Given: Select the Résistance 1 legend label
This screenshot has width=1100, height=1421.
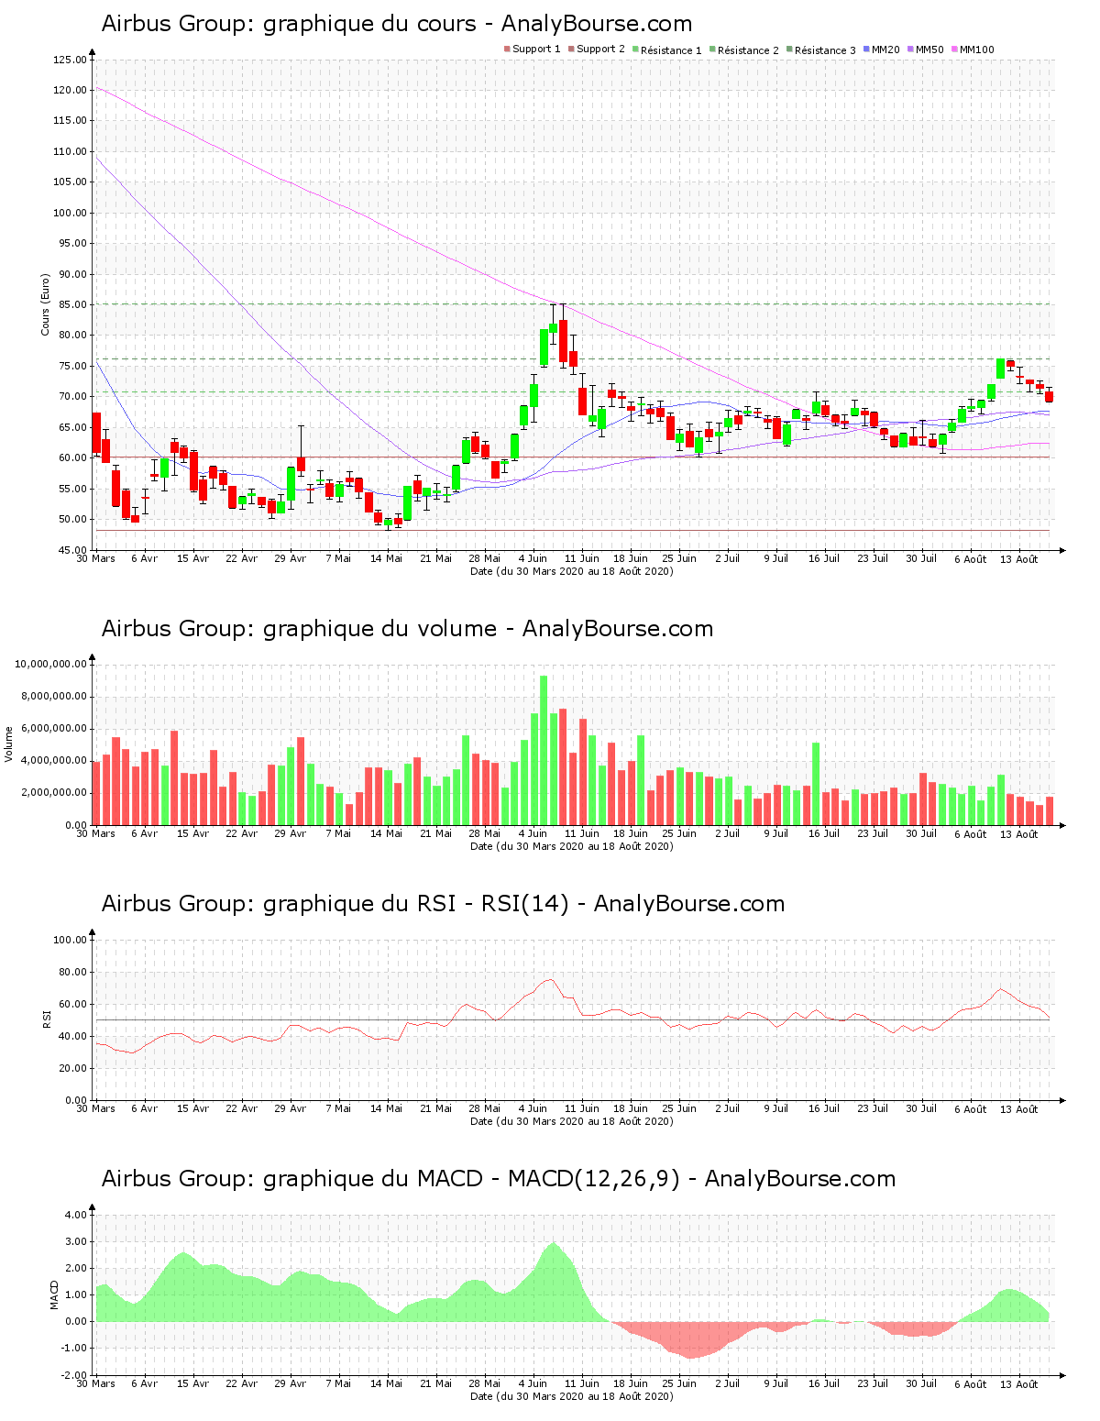Looking at the screenshot, I should pyautogui.click(x=671, y=50).
